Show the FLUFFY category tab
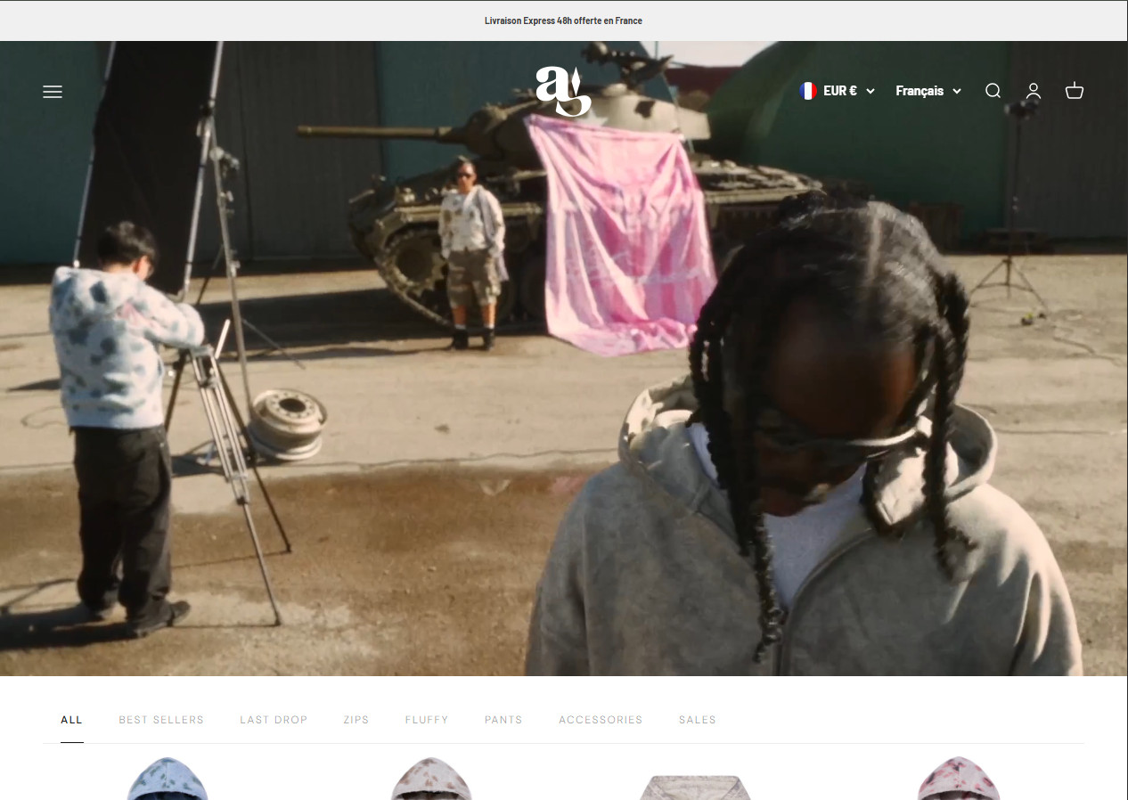This screenshot has width=1128, height=800. point(427,720)
